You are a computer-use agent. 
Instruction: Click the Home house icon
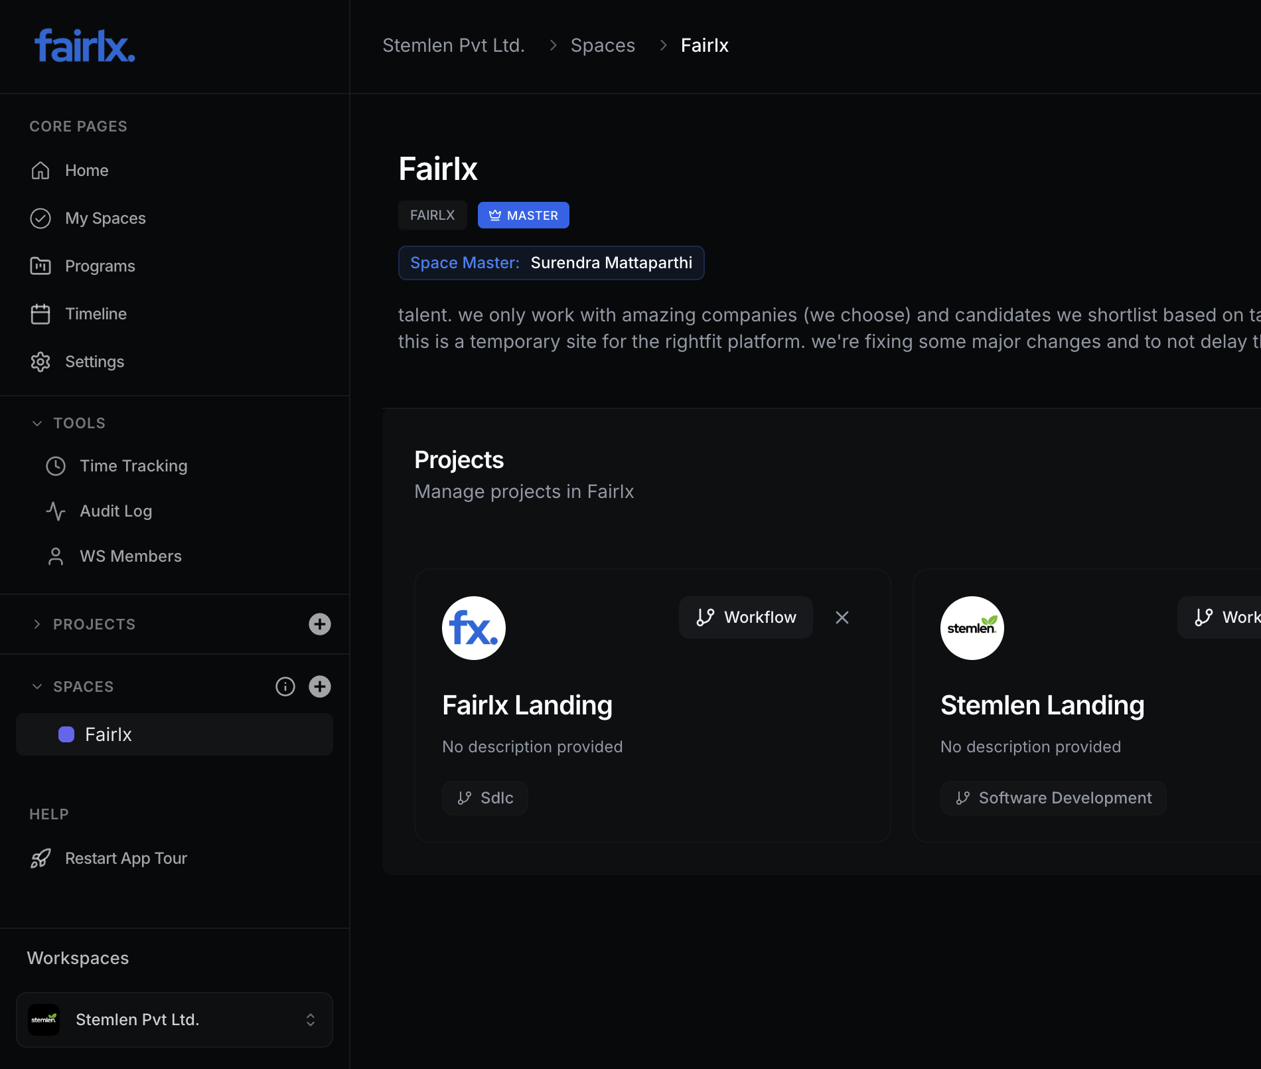click(x=40, y=171)
